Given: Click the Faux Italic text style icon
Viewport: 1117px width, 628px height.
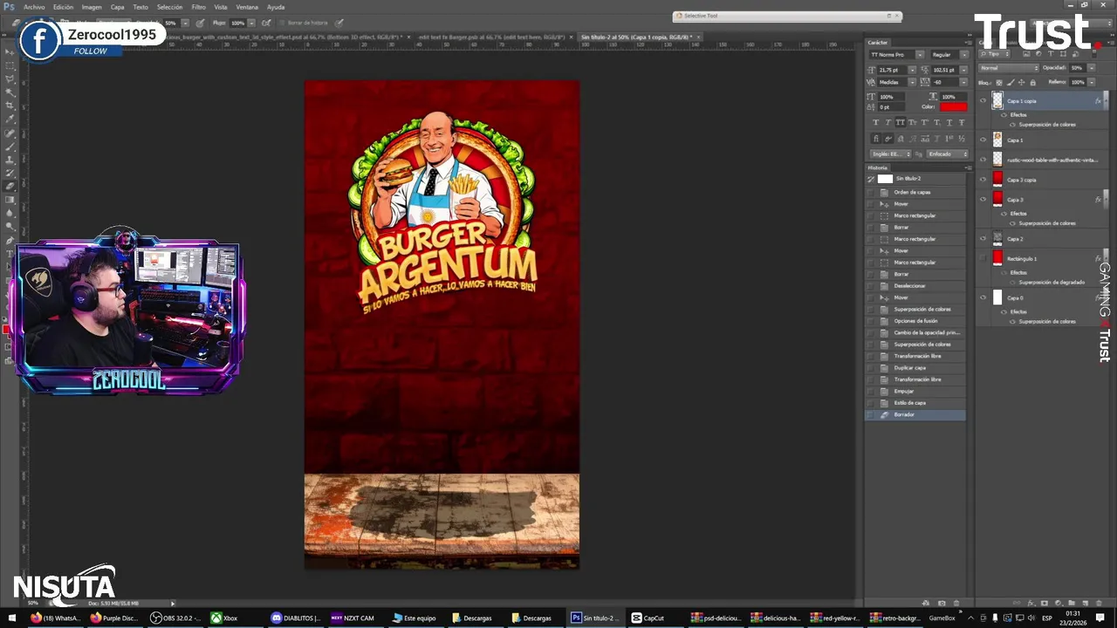Looking at the screenshot, I should pyautogui.click(x=888, y=122).
